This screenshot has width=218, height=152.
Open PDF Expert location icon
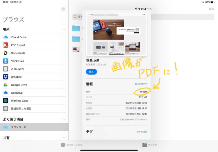[x=6, y=45]
